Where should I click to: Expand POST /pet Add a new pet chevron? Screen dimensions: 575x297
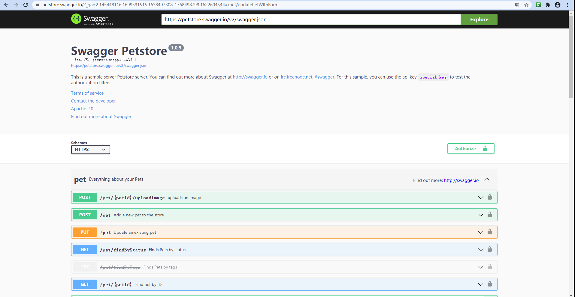[x=481, y=215]
